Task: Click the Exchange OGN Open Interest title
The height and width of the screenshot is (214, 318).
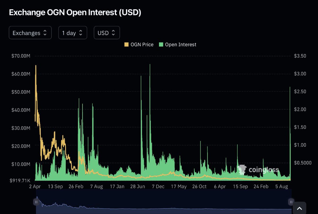Action: [75, 12]
